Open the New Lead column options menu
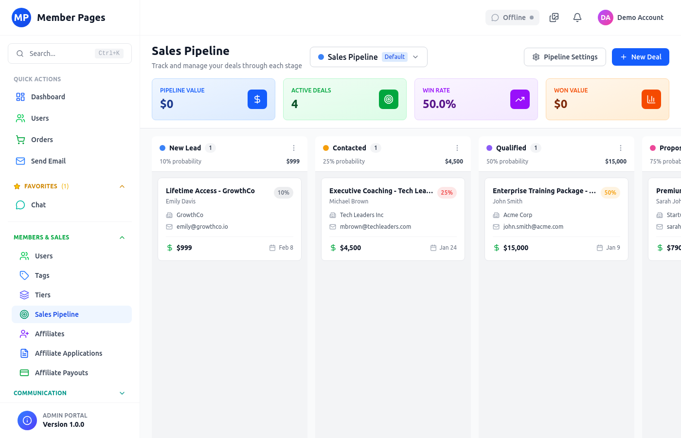 click(x=294, y=147)
